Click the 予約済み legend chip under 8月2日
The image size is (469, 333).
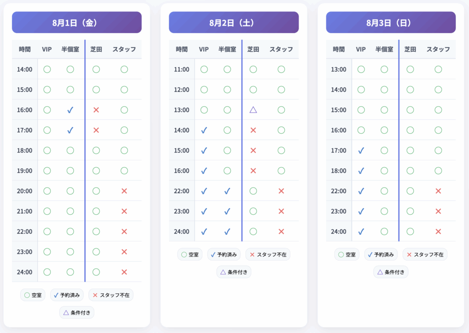click(x=224, y=255)
